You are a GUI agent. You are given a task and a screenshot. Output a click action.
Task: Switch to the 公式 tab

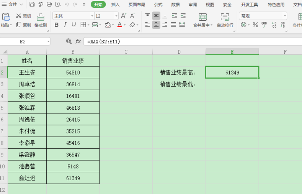point(158,5)
